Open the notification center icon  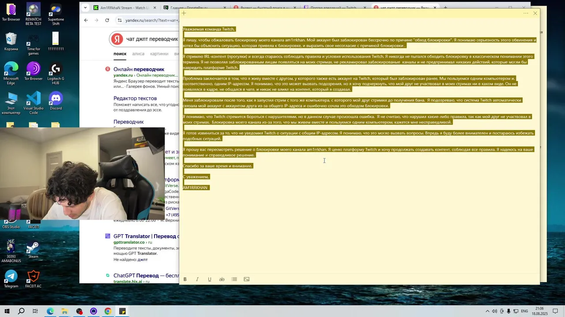(555, 311)
